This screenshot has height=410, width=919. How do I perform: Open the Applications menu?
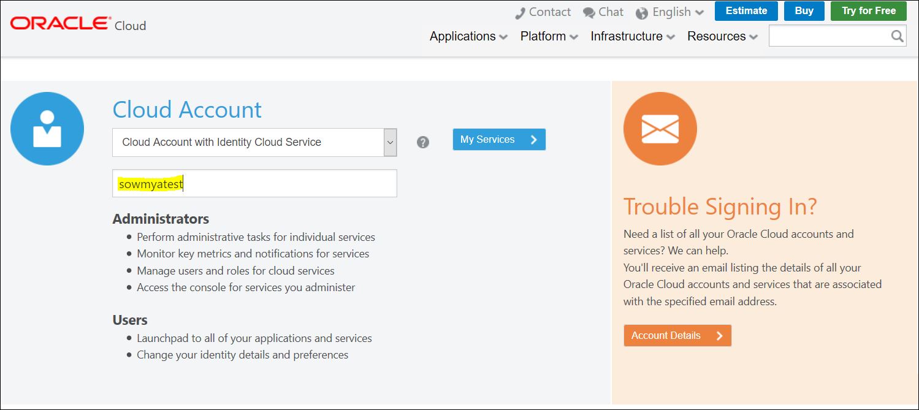[468, 36]
